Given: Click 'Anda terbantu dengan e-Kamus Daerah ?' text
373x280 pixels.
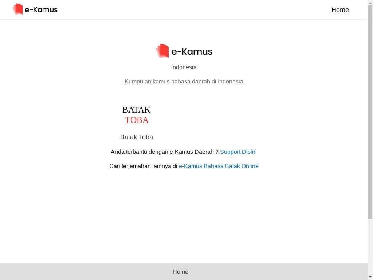Looking at the screenshot, I should [x=164, y=152].
